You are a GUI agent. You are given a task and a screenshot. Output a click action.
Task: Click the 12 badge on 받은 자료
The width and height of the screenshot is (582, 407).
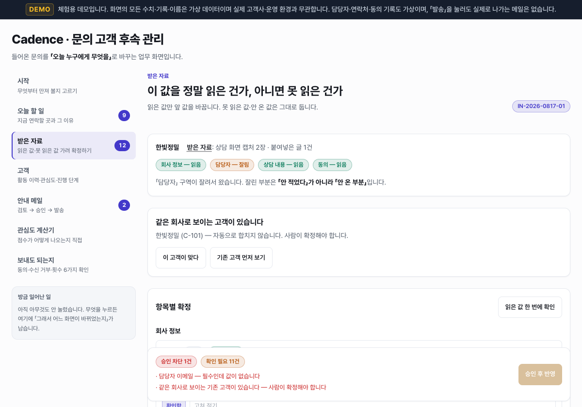(122, 145)
